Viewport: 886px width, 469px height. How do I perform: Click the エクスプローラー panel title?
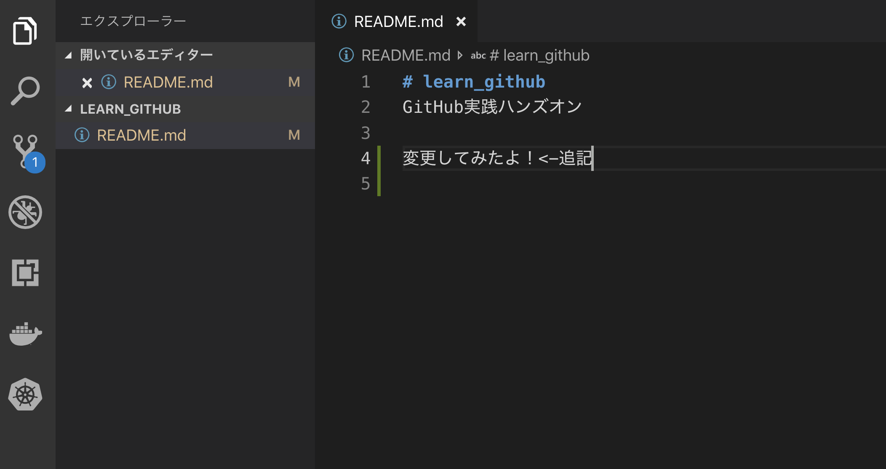click(133, 21)
